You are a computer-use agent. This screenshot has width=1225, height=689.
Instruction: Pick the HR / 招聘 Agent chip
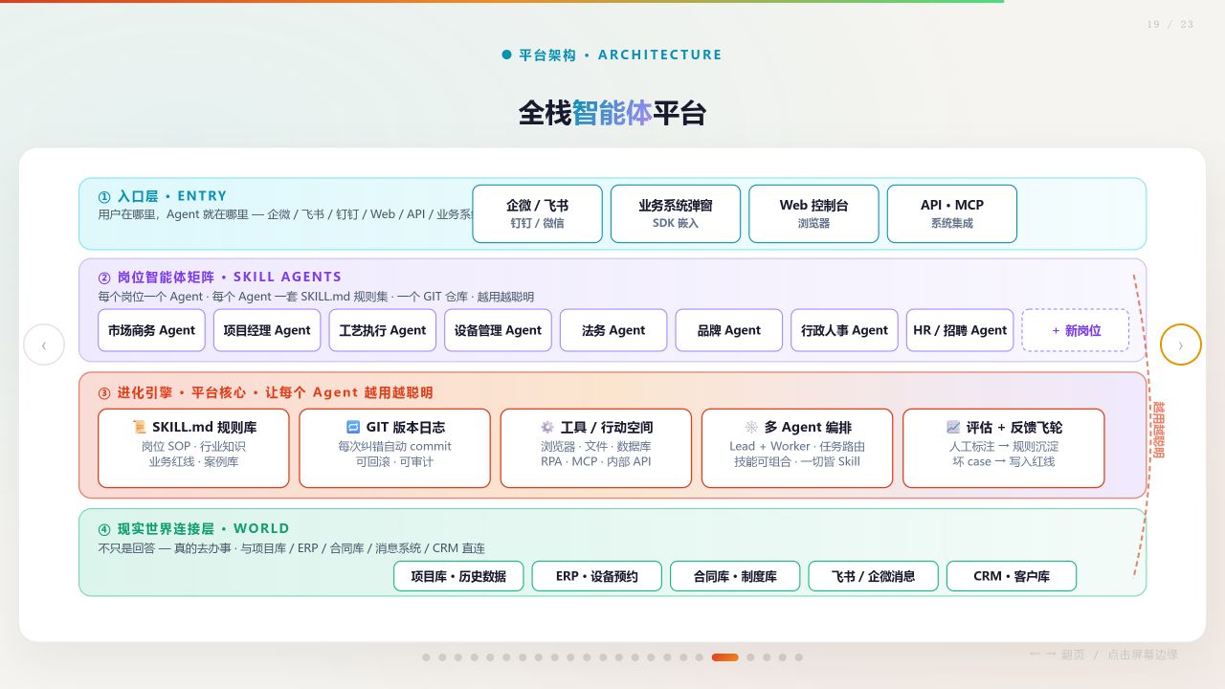(960, 330)
